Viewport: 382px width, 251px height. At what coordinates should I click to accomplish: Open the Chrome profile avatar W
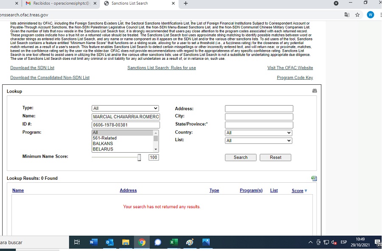[x=371, y=15]
